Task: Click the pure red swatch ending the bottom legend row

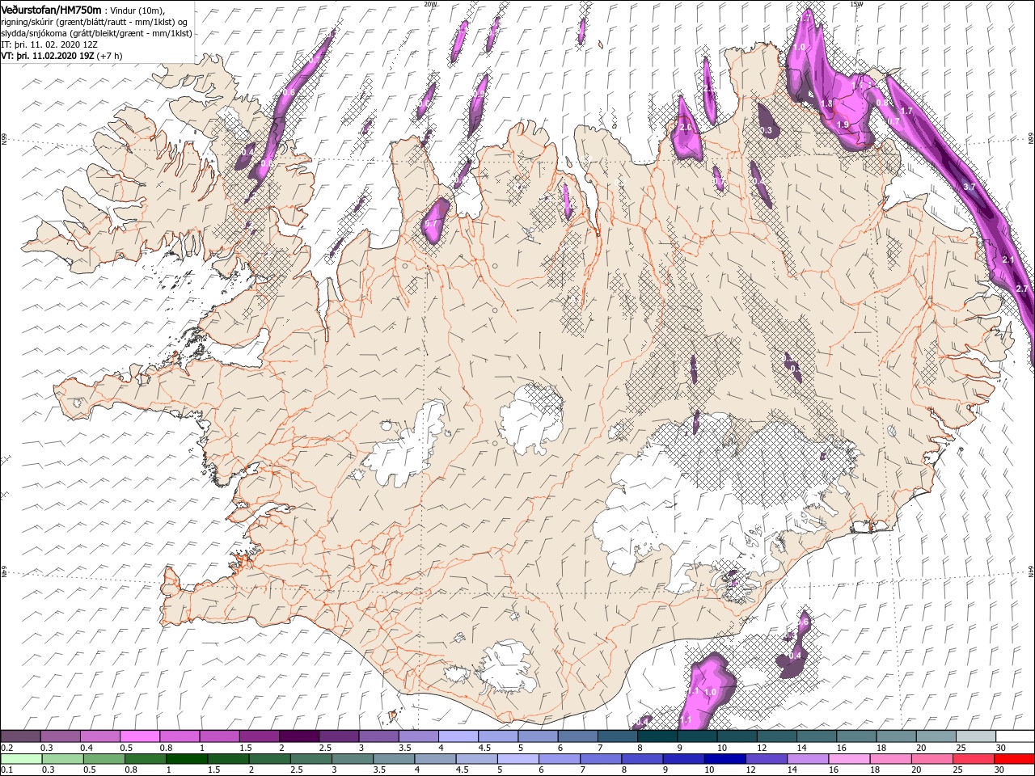Action: pos(1013,759)
